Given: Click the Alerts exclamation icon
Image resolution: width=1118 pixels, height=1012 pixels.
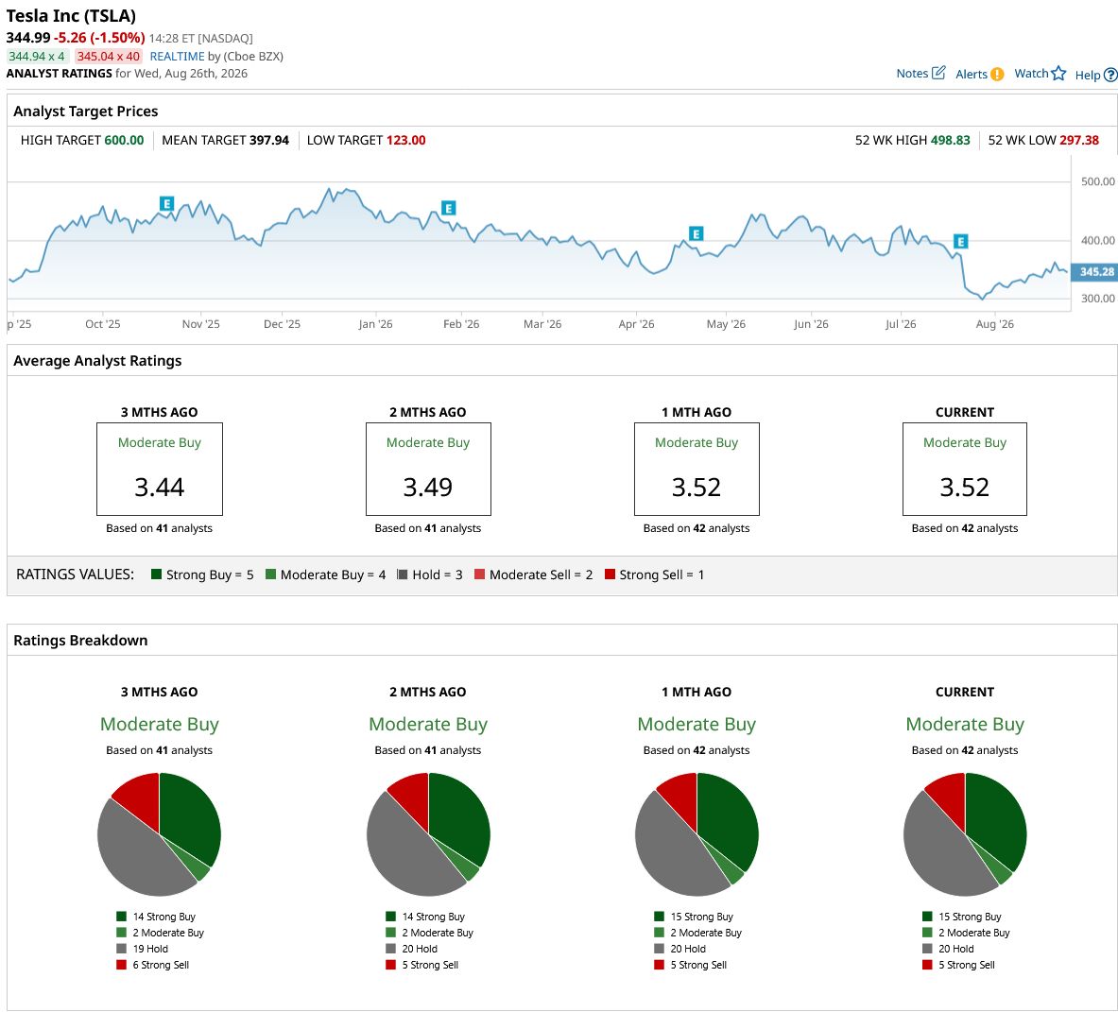Looking at the screenshot, I should point(997,74).
